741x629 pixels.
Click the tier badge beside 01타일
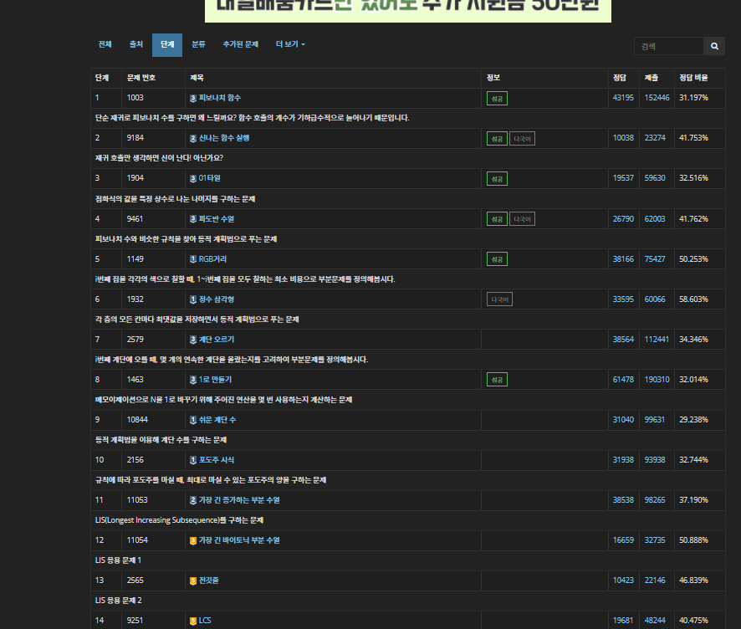(193, 179)
